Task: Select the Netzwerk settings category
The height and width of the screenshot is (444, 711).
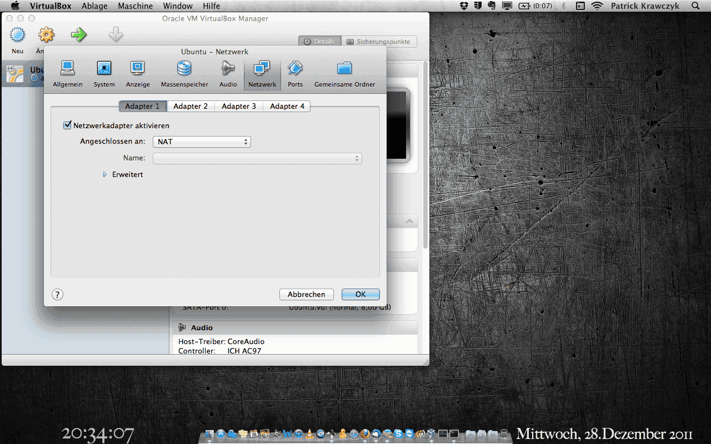Action: pyautogui.click(x=262, y=74)
